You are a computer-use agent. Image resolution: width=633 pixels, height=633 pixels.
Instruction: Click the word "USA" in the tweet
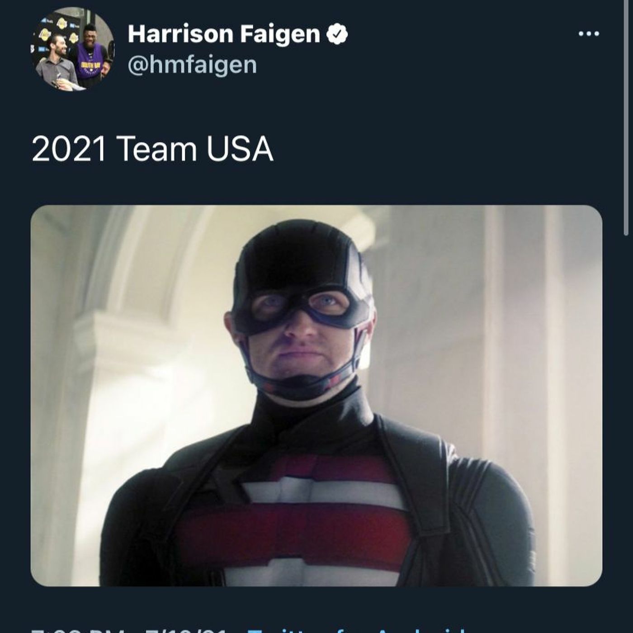[240, 149]
